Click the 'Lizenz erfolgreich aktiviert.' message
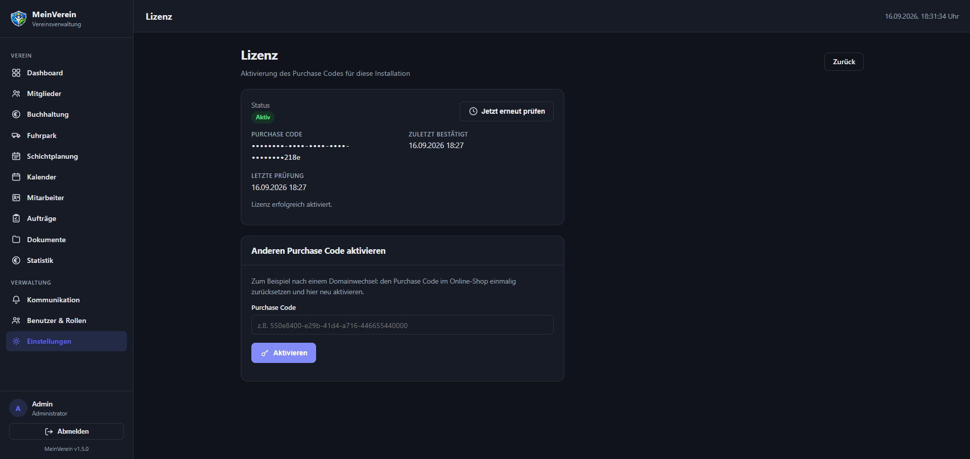The width and height of the screenshot is (970, 459). (x=292, y=205)
